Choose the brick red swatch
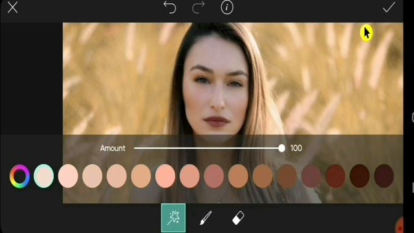This screenshot has height=233, width=414. tap(335, 176)
